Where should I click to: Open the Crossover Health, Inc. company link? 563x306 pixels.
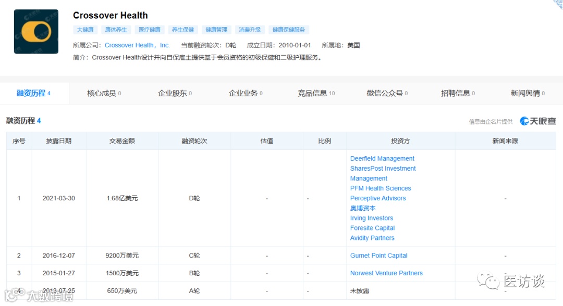(x=137, y=45)
